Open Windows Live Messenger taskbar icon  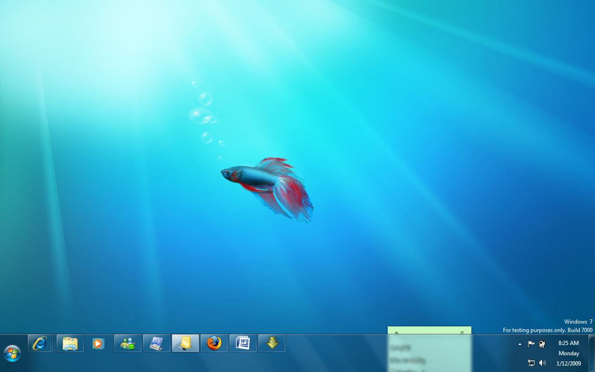point(128,344)
